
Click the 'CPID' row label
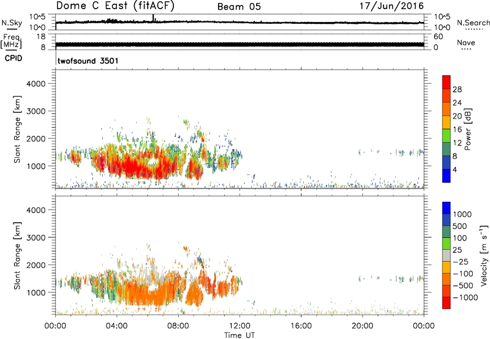(13, 58)
